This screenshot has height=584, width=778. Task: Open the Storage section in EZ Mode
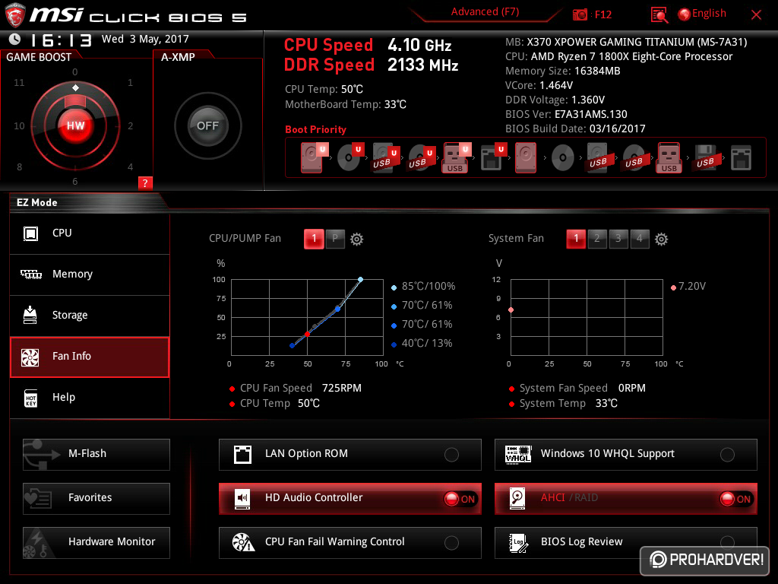tap(90, 316)
